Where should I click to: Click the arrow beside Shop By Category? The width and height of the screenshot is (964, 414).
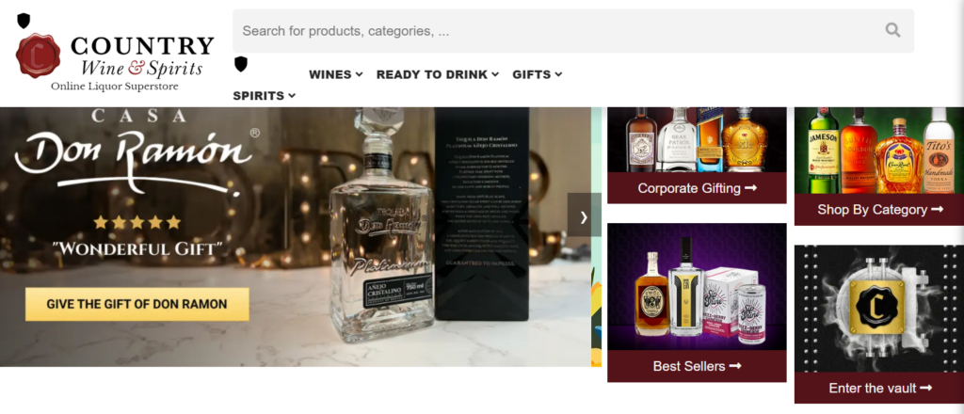tap(937, 210)
